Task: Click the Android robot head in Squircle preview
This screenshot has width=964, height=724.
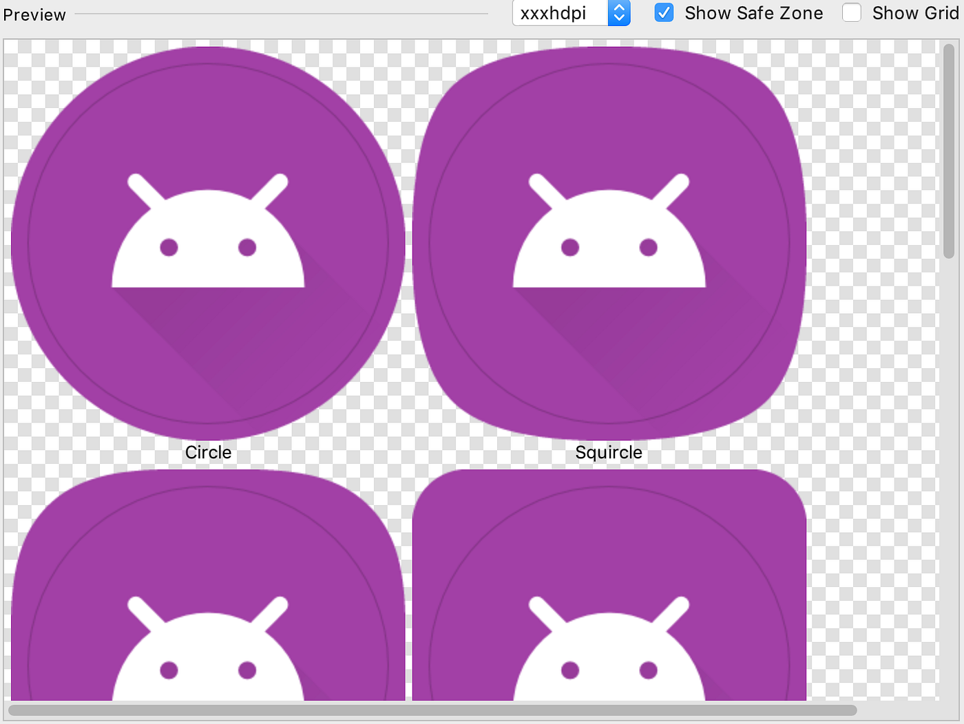Action: coord(609,234)
